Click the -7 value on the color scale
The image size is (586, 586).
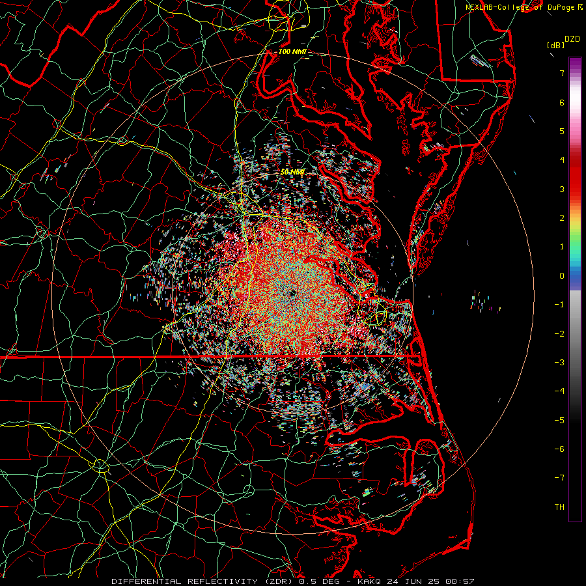pos(559,478)
